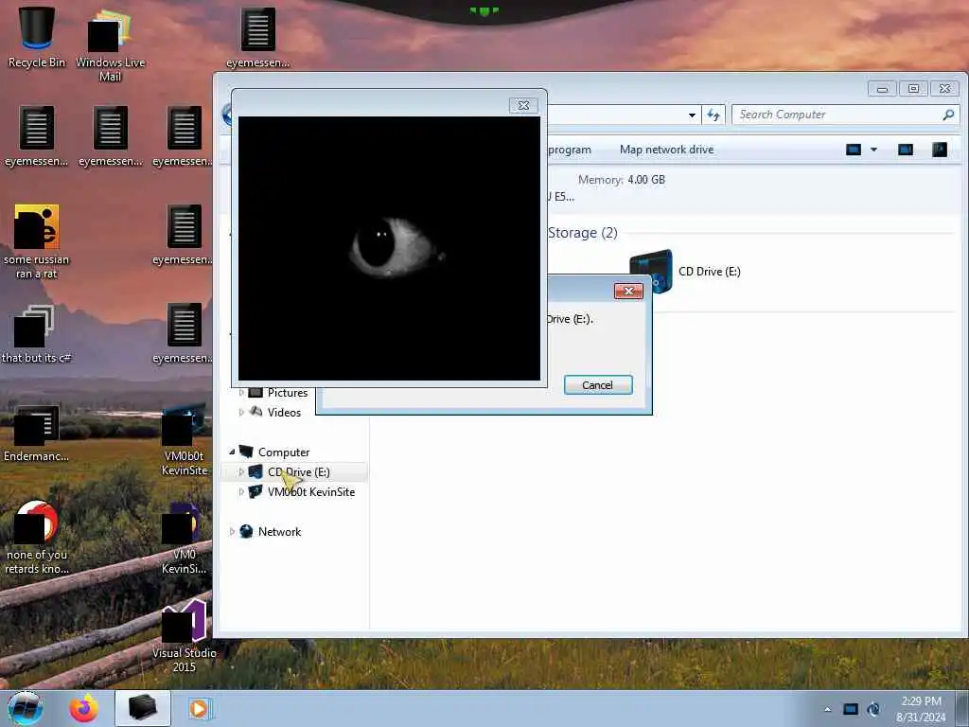The width and height of the screenshot is (969, 727).
Task: Close the eye image window
Action: pos(522,105)
